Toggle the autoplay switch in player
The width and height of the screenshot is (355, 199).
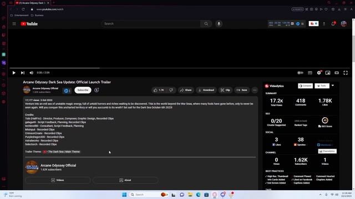[x=300, y=72]
